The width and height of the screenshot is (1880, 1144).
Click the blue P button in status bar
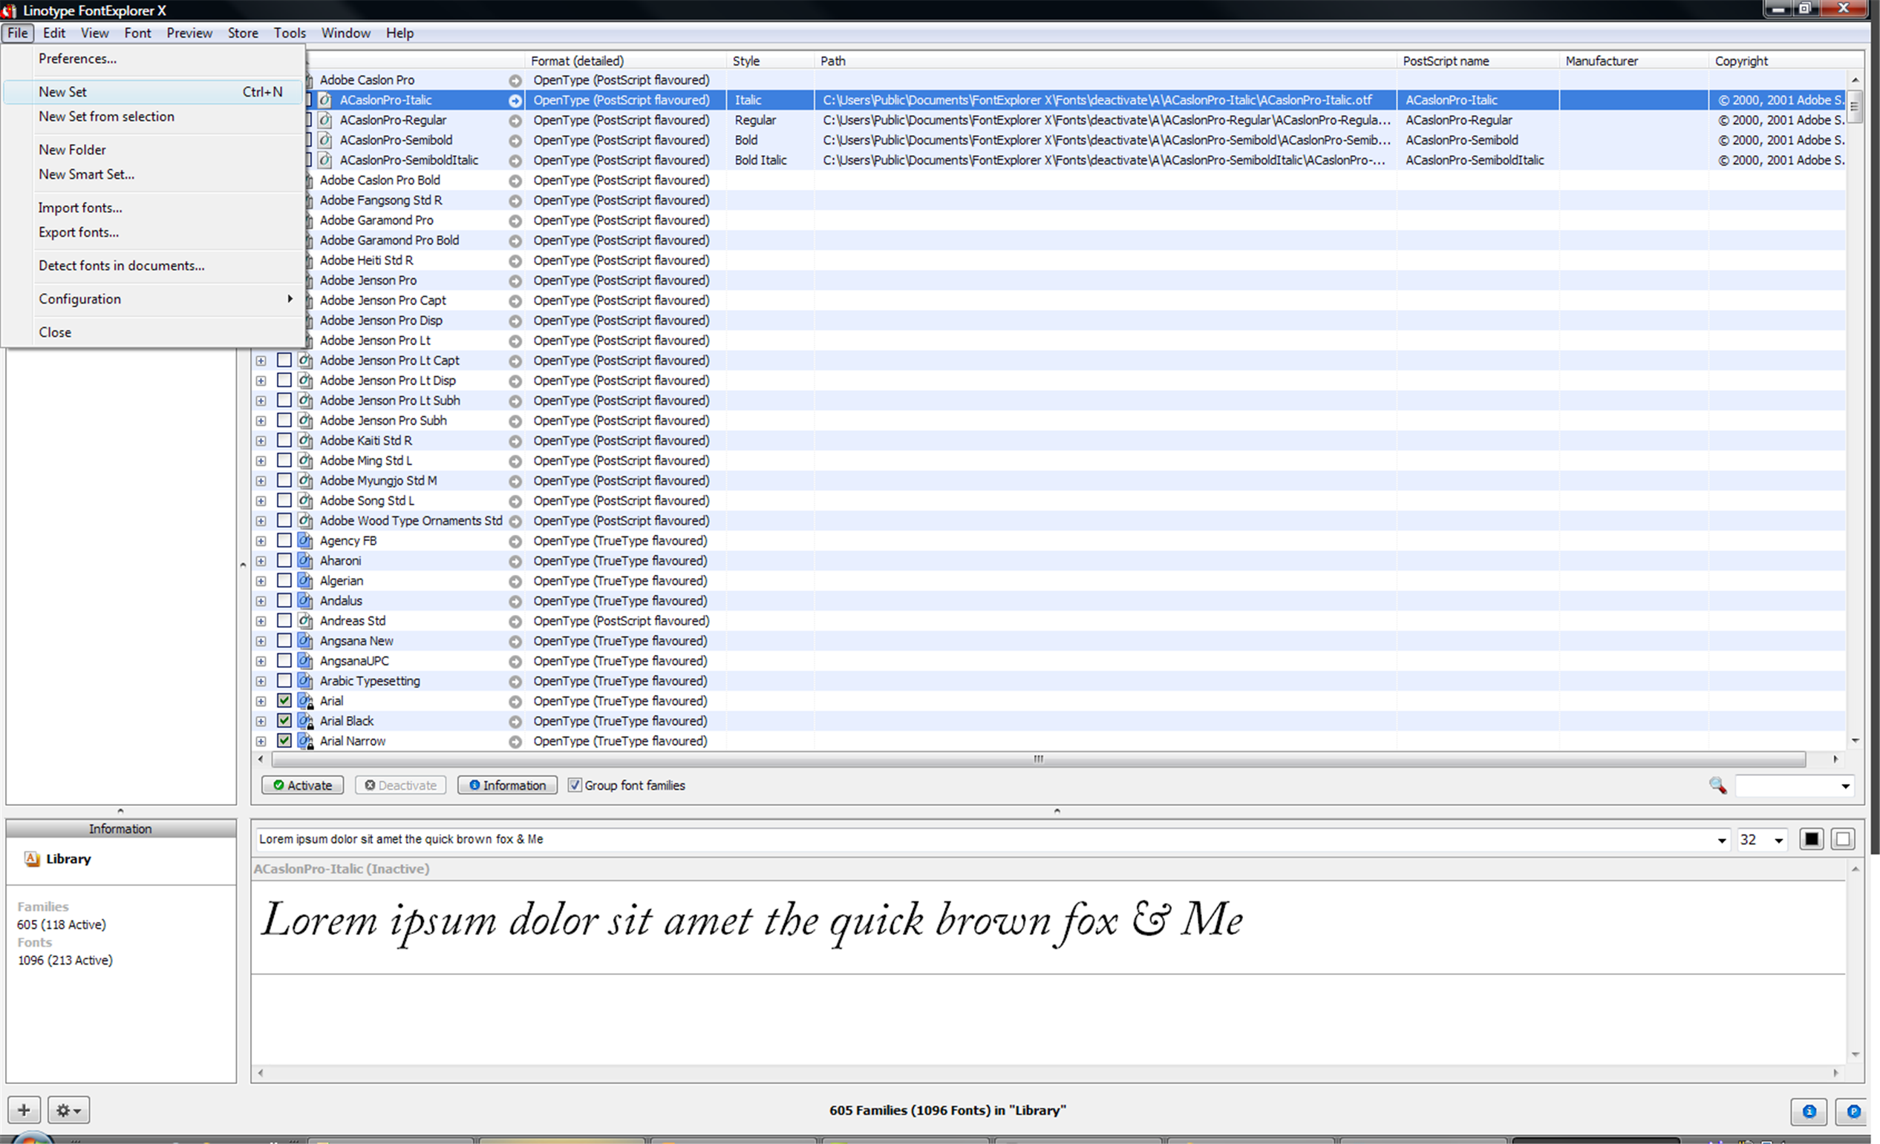(1853, 1111)
